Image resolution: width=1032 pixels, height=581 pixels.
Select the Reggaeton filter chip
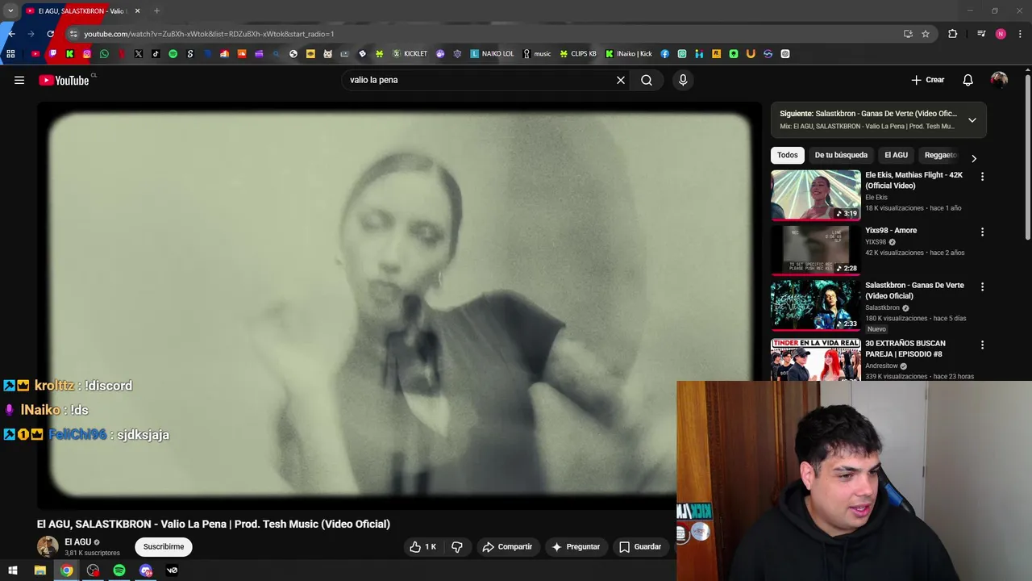pyautogui.click(x=941, y=155)
